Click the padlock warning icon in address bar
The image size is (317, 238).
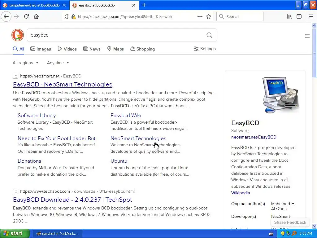pos(73,17)
